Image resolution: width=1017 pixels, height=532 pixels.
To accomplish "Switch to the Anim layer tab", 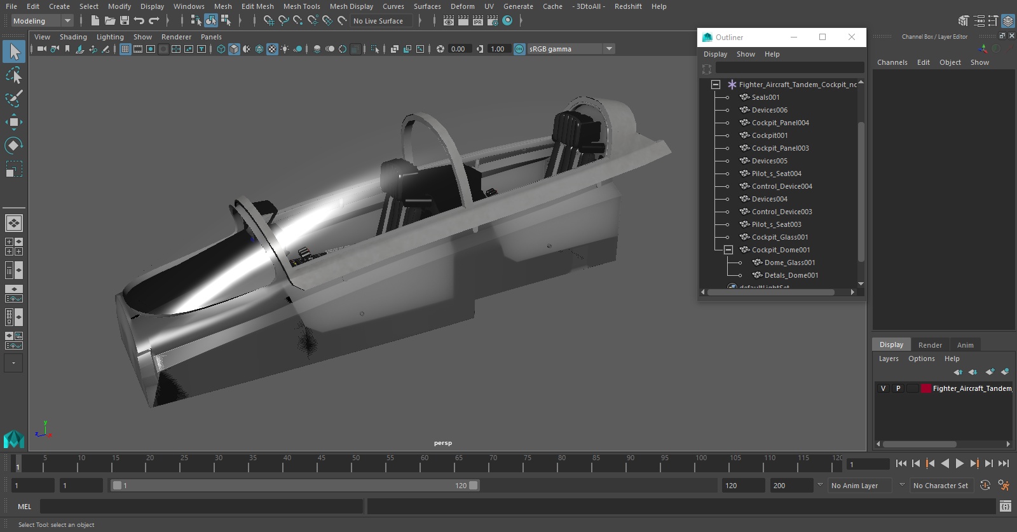I will (965, 345).
